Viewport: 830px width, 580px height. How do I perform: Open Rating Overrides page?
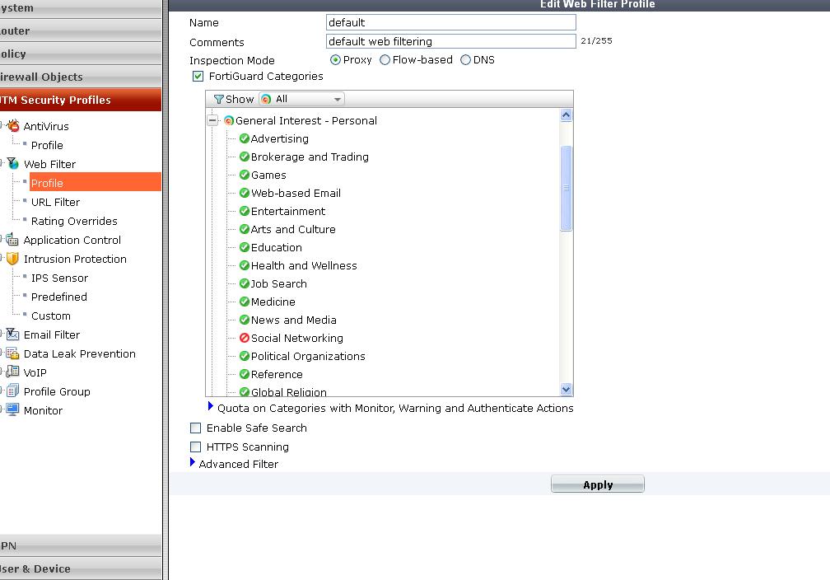(x=74, y=221)
